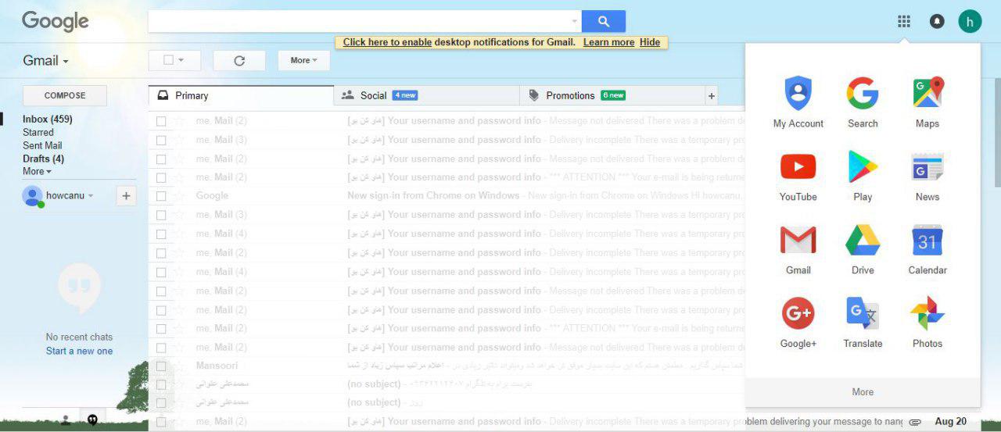Open Sent Mail folder

click(42, 146)
